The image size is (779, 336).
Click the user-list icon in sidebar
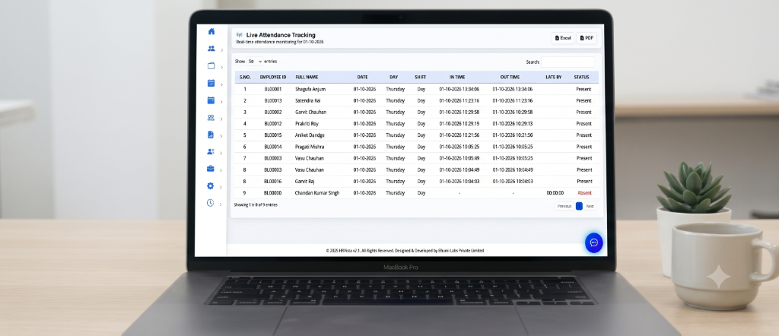point(211,151)
